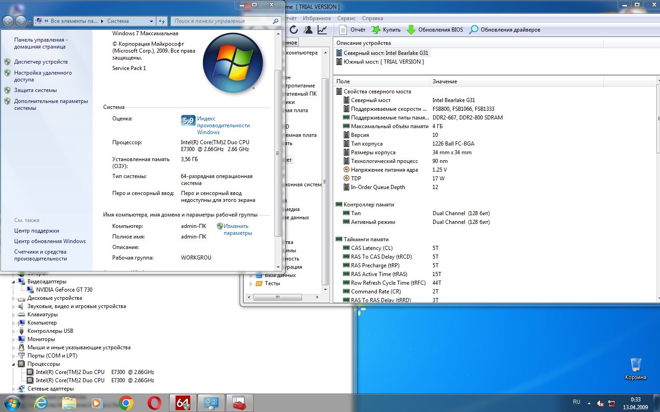Click the address bar refresh button
This screenshot has height=412, width=660.
point(162,21)
